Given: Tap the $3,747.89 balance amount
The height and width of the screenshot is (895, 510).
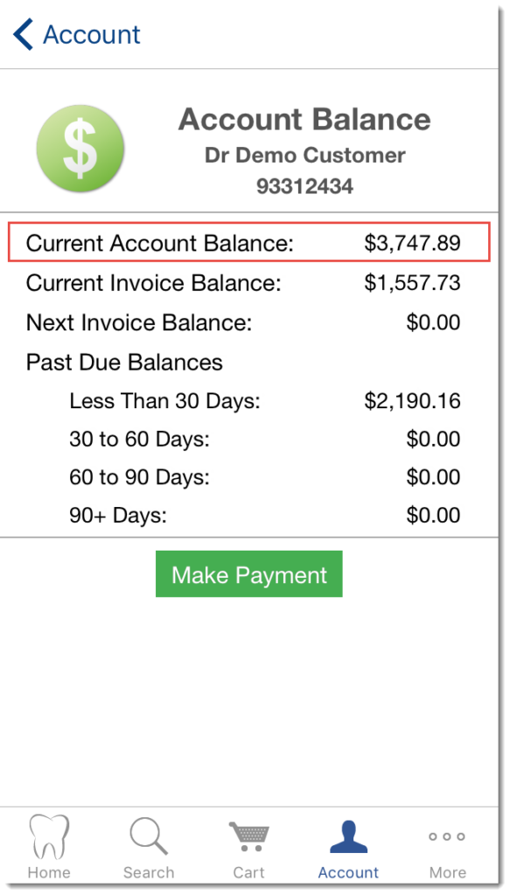Looking at the screenshot, I should (412, 243).
